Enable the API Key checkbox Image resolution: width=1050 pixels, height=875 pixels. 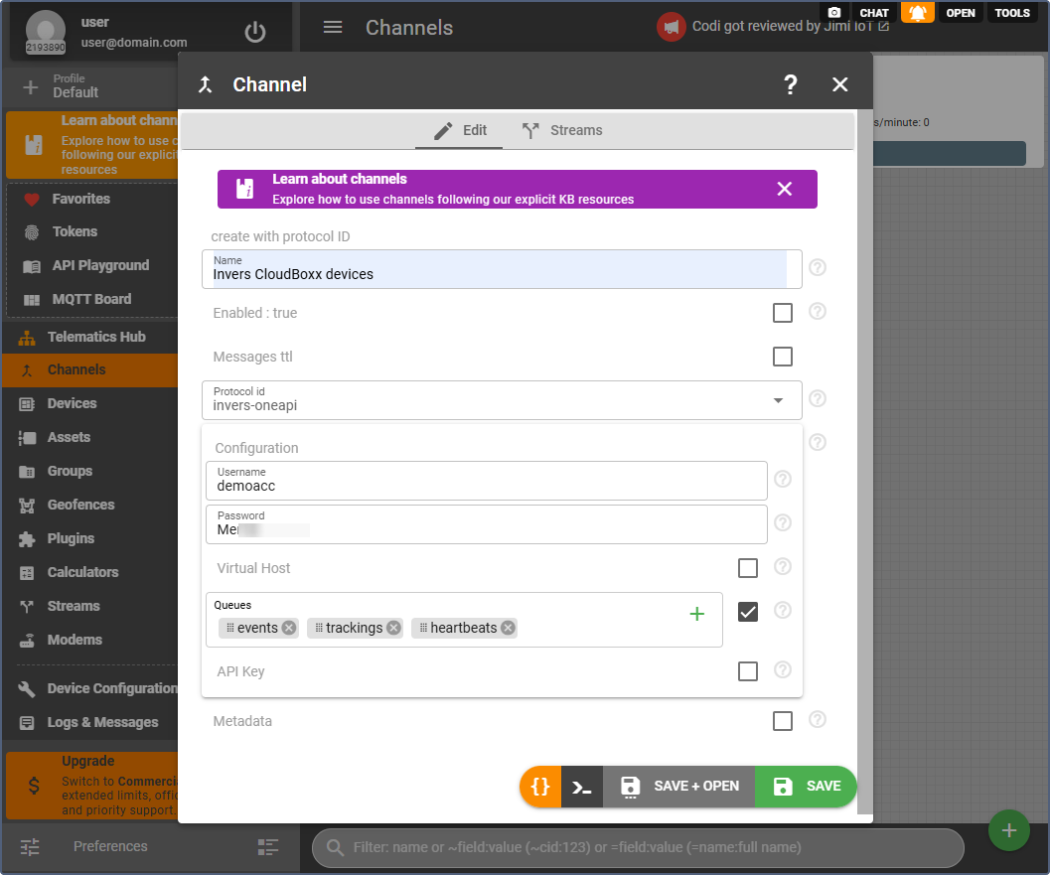point(748,671)
